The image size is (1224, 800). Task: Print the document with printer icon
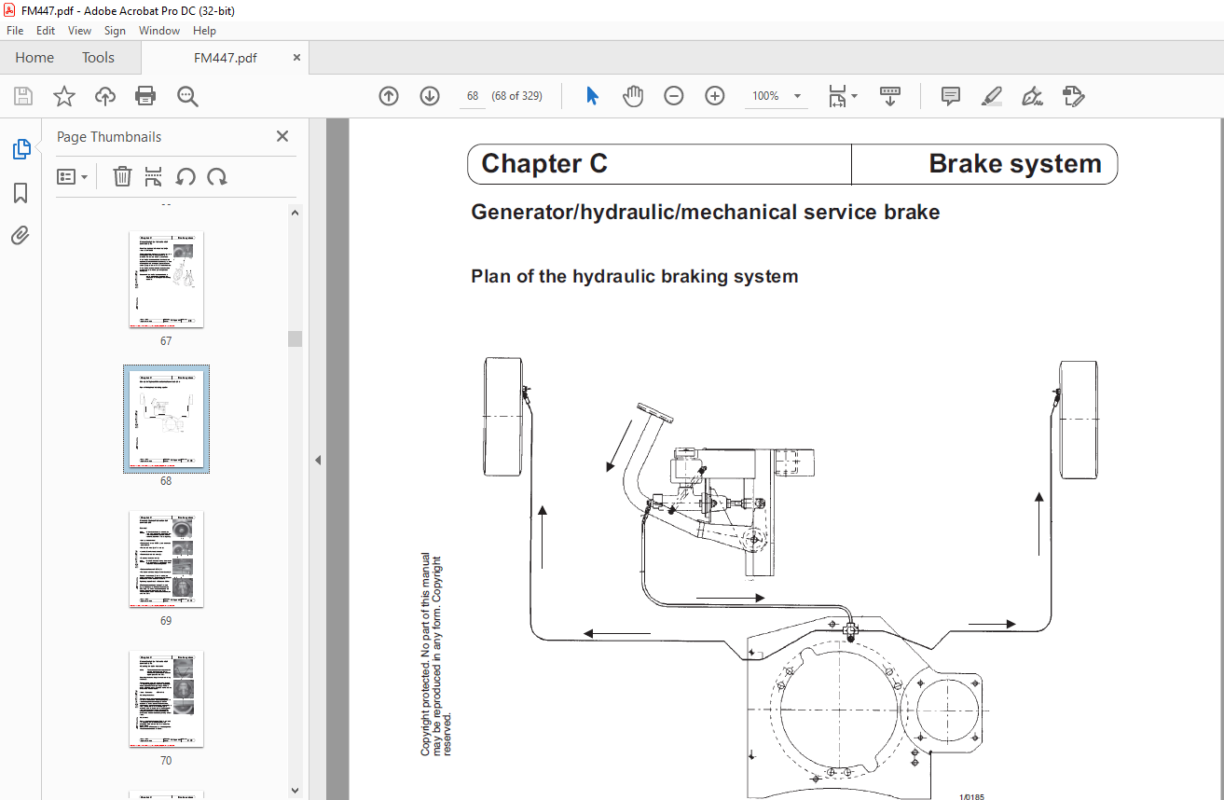145,96
